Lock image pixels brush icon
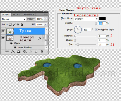121x101 pixels. pyautogui.click(x=14, y=24)
